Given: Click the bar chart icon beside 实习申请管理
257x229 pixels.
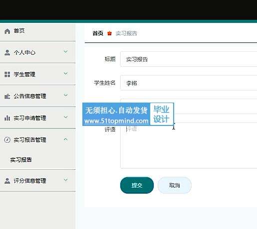Looking at the screenshot, I should (x=7, y=118).
